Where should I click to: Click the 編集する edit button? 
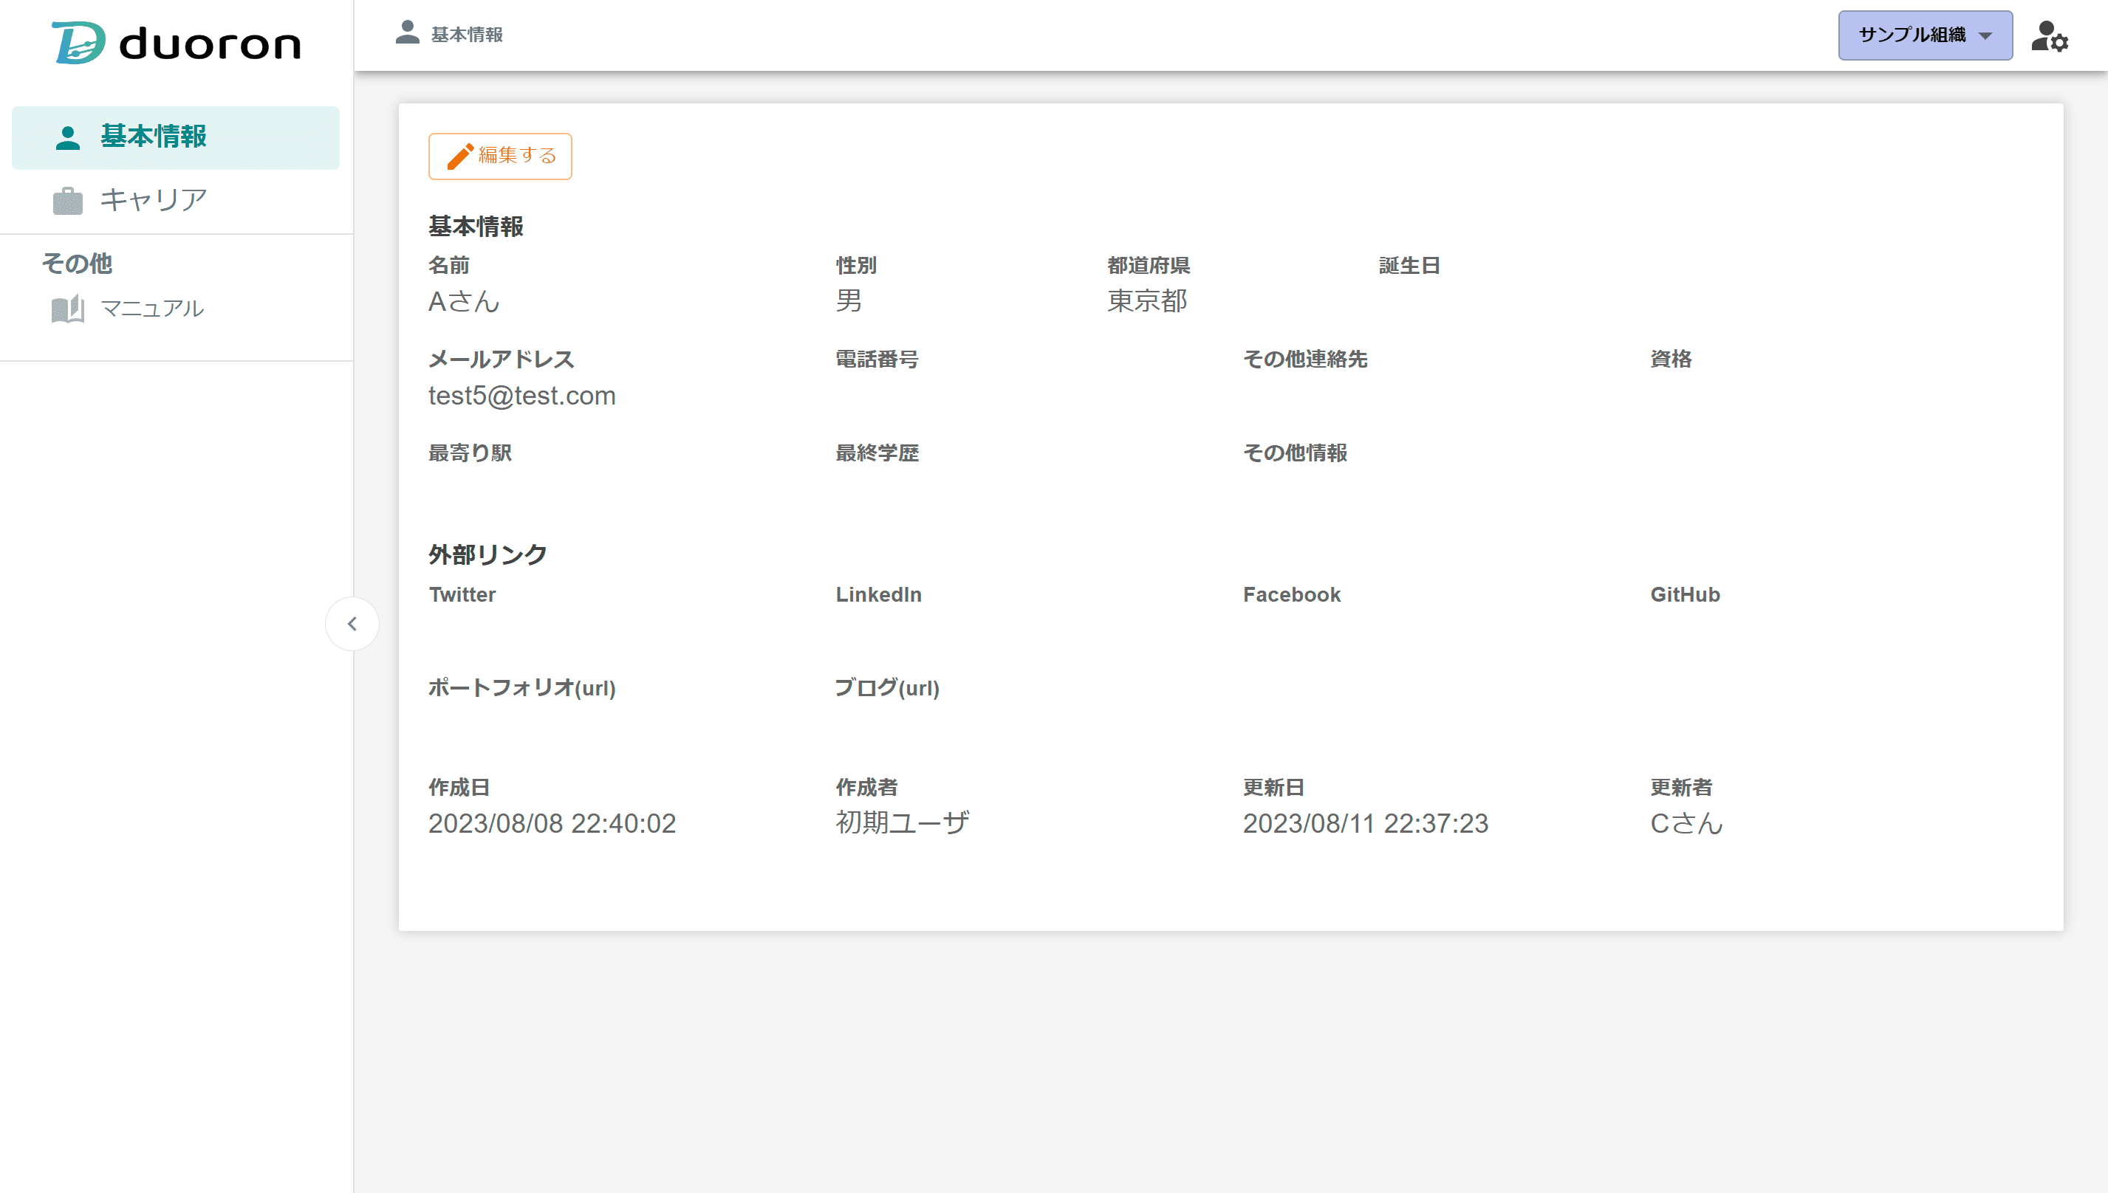pyautogui.click(x=500, y=157)
